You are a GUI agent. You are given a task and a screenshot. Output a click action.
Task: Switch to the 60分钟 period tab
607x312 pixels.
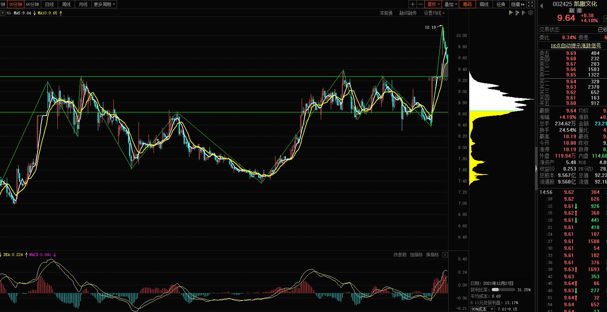(32, 4)
